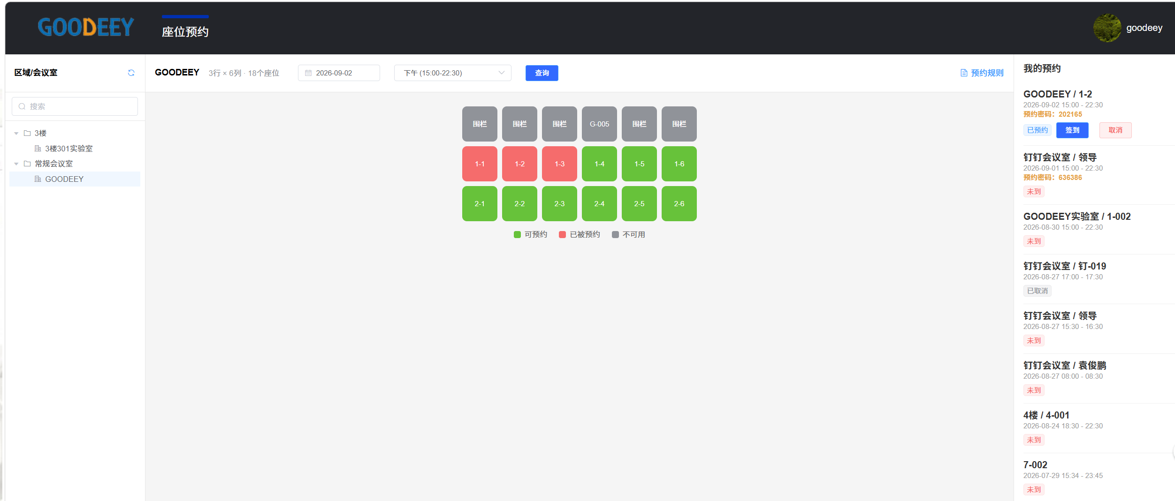The height and width of the screenshot is (501, 1175).
Task: Click the 预约规则 document icon
Action: (x=964, y=73)
